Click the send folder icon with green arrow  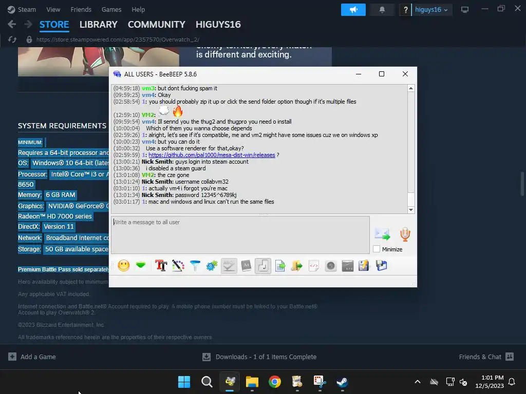pyautogui.click(x=296, y=266)
